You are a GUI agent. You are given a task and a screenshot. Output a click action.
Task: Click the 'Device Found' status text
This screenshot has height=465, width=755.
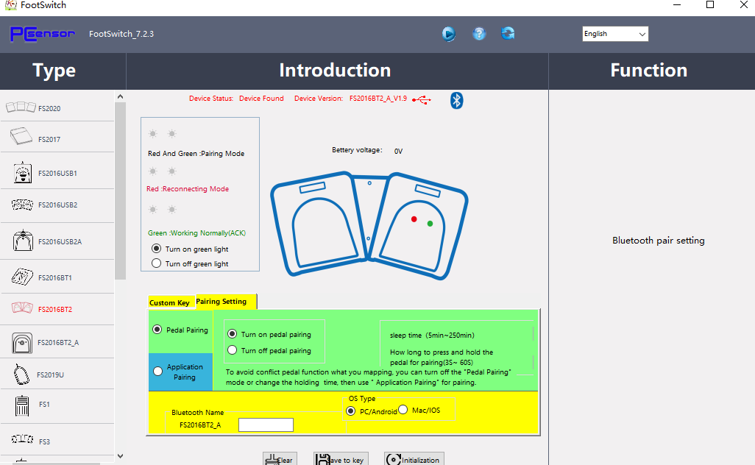(x=261, y=98)
